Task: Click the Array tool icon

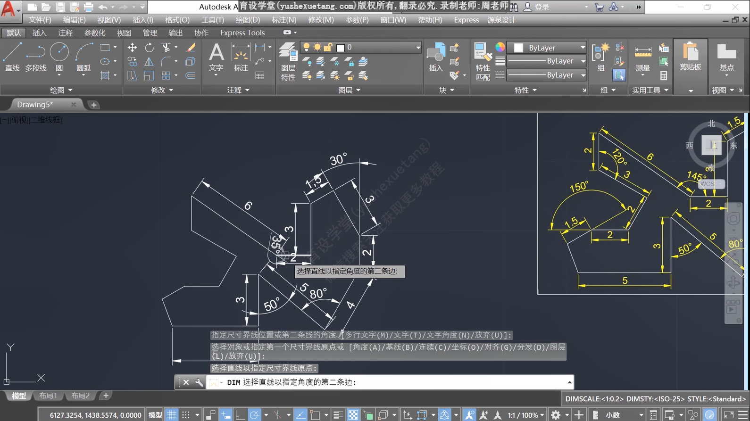Action: 166,75
